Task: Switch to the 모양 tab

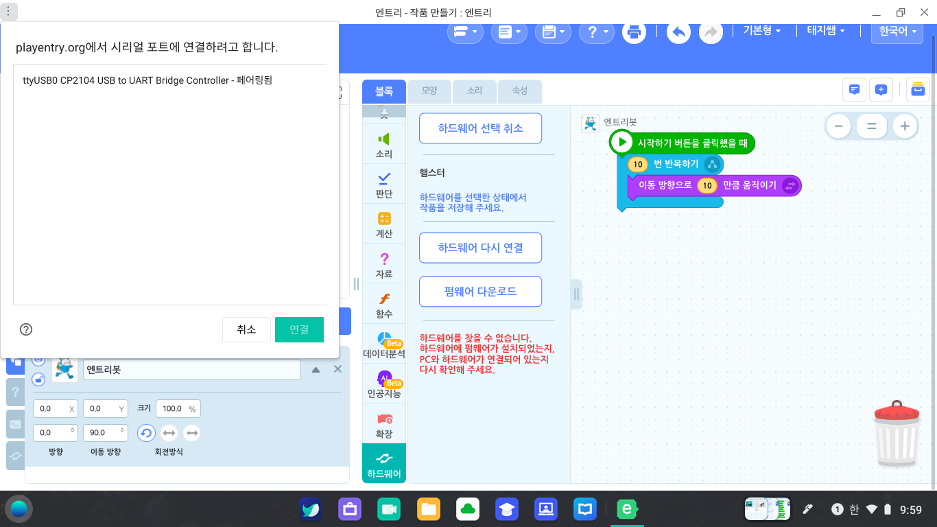Action: pos(429,91)
